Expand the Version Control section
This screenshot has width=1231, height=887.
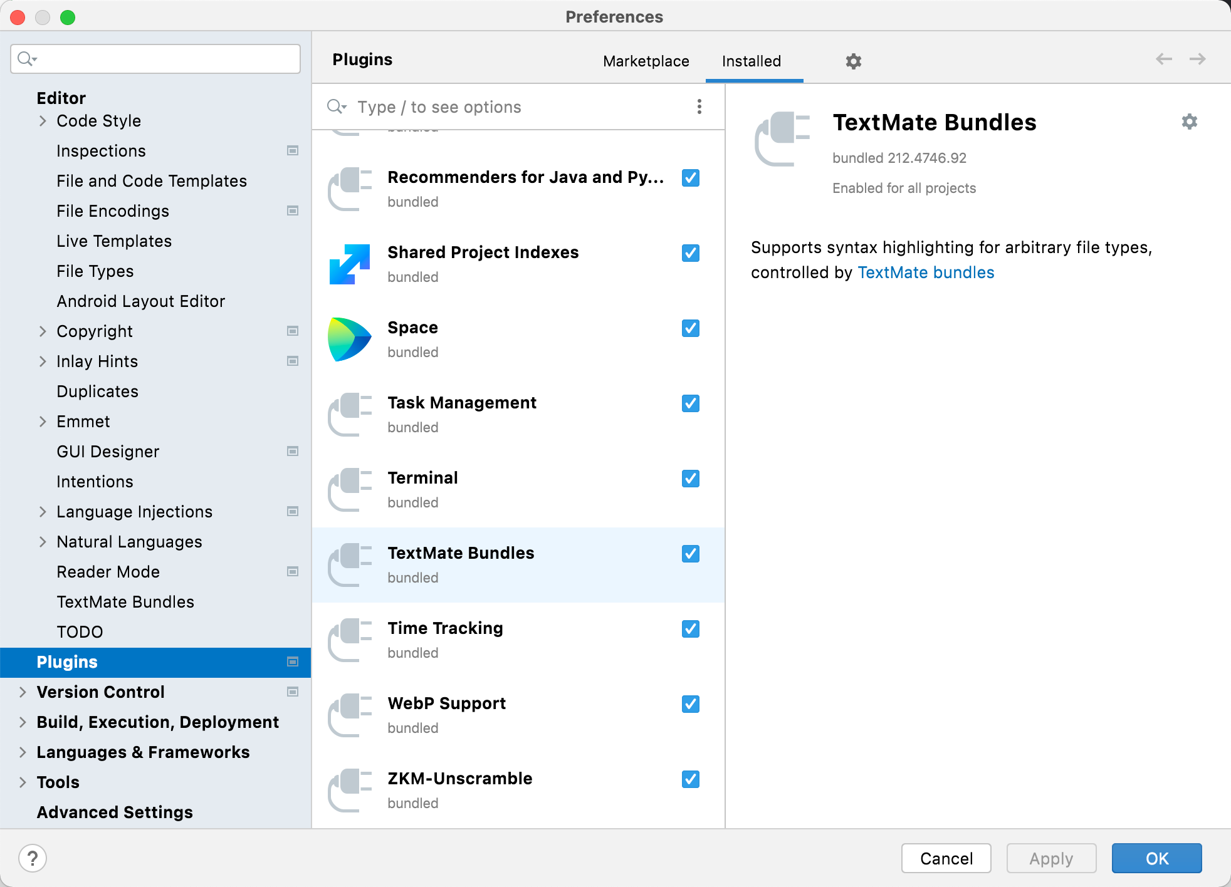click(23, 692)
